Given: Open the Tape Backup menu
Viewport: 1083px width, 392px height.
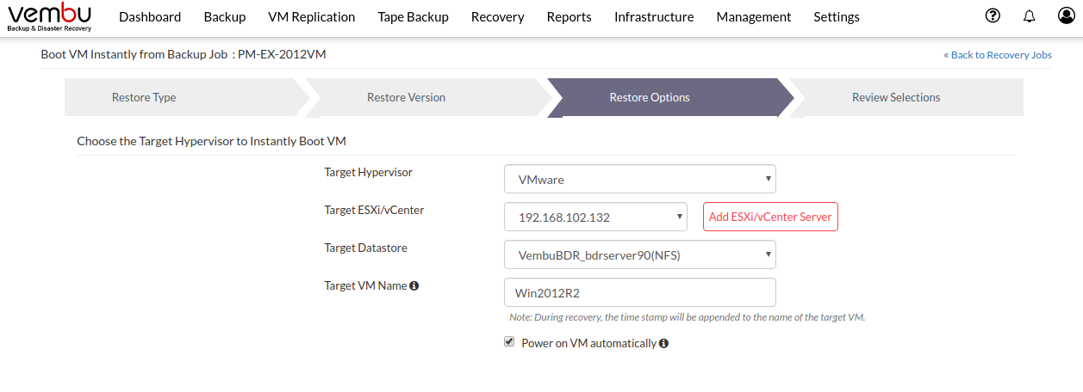Looking at the screenshot, I should [414, 17].
